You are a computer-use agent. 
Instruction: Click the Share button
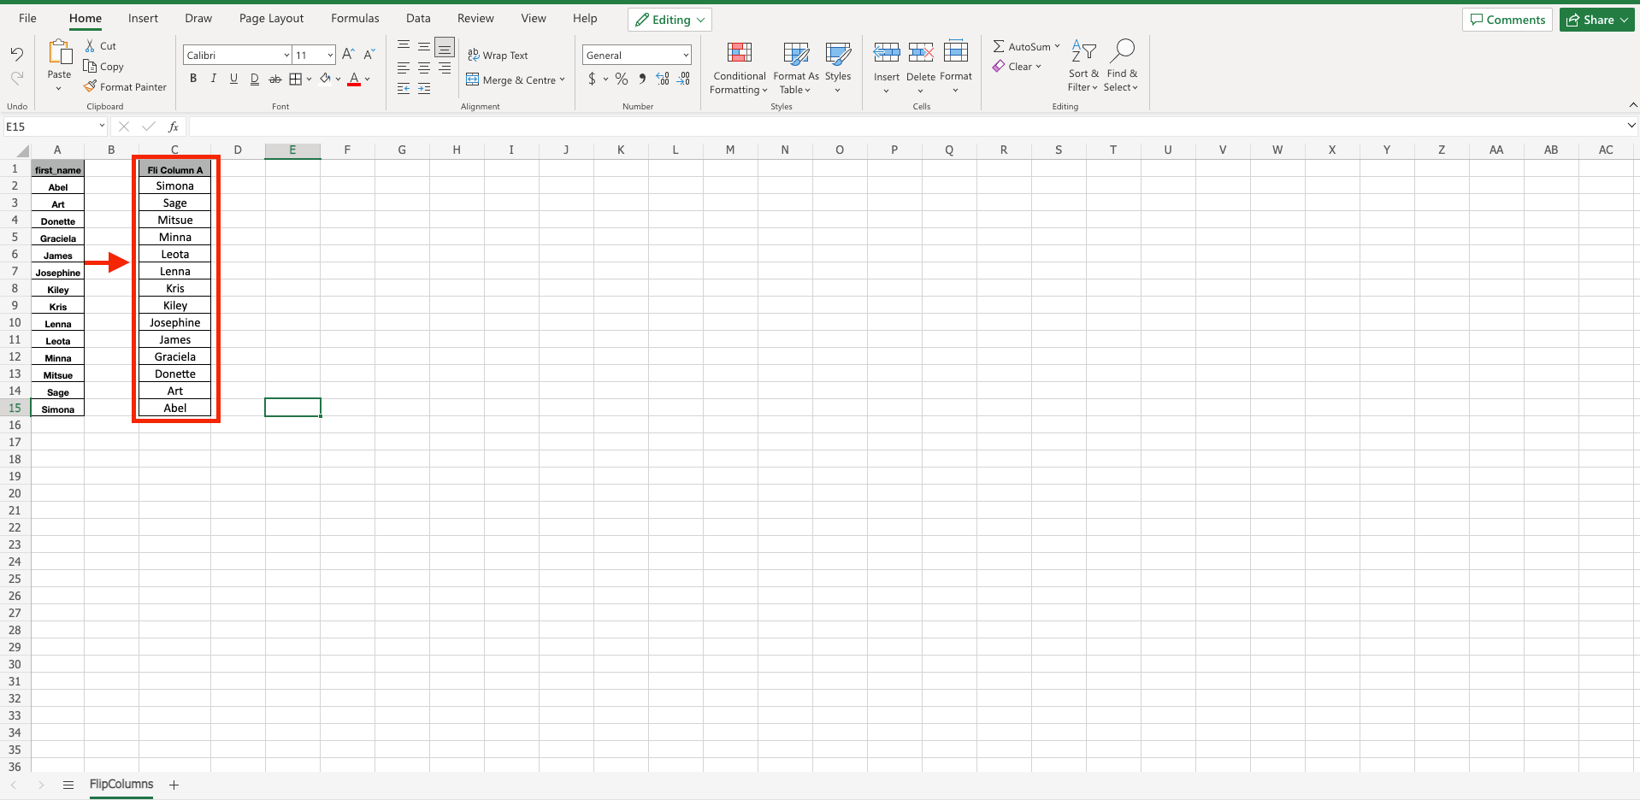pos(1596,19)
